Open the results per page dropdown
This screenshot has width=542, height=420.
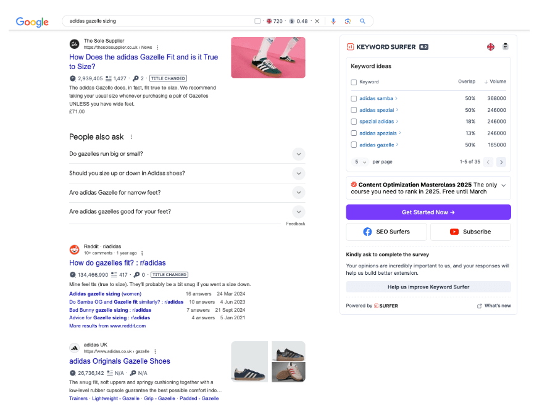point(360,161)
